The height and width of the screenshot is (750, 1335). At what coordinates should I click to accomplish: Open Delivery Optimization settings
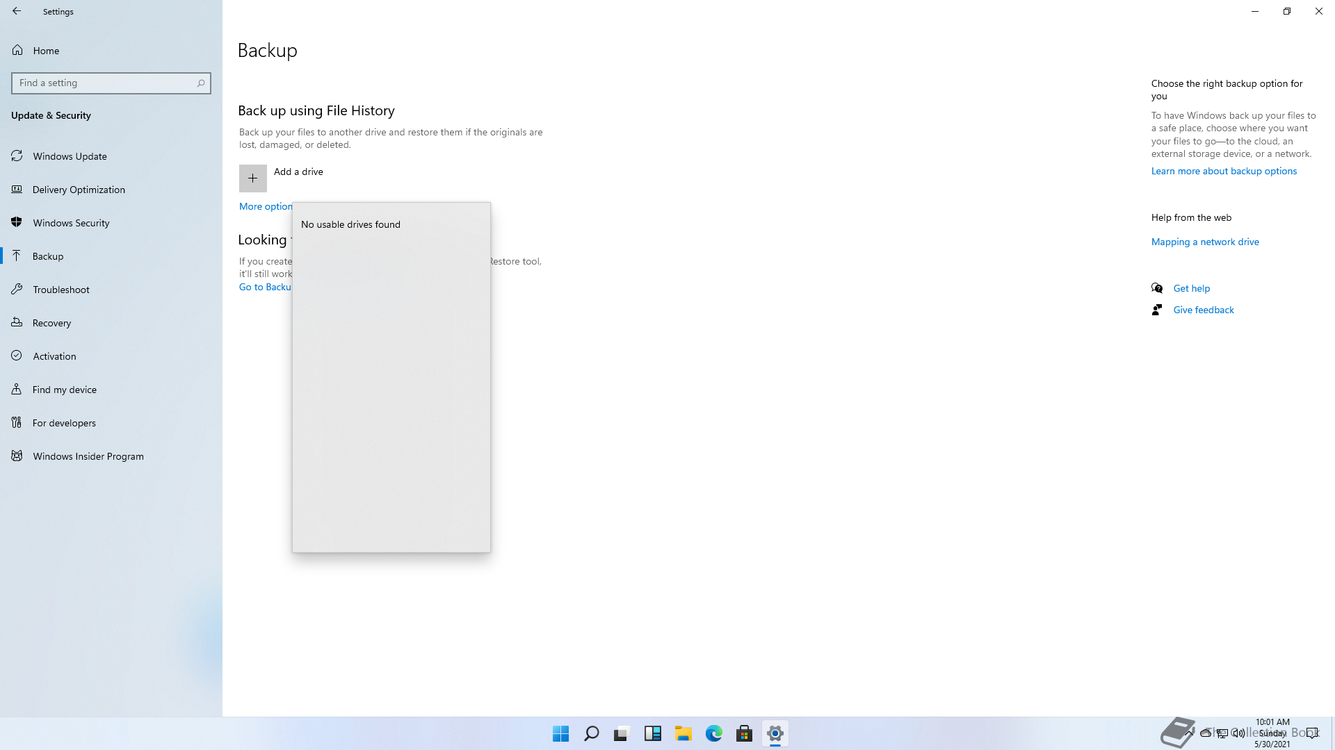pyautogui.click(x=111, y=190)
